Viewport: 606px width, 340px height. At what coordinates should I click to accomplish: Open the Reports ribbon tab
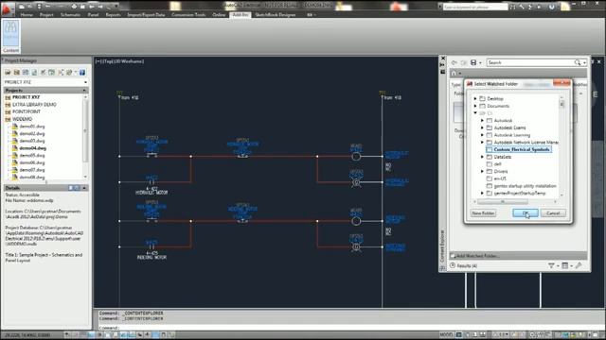(x=114, y=15)
